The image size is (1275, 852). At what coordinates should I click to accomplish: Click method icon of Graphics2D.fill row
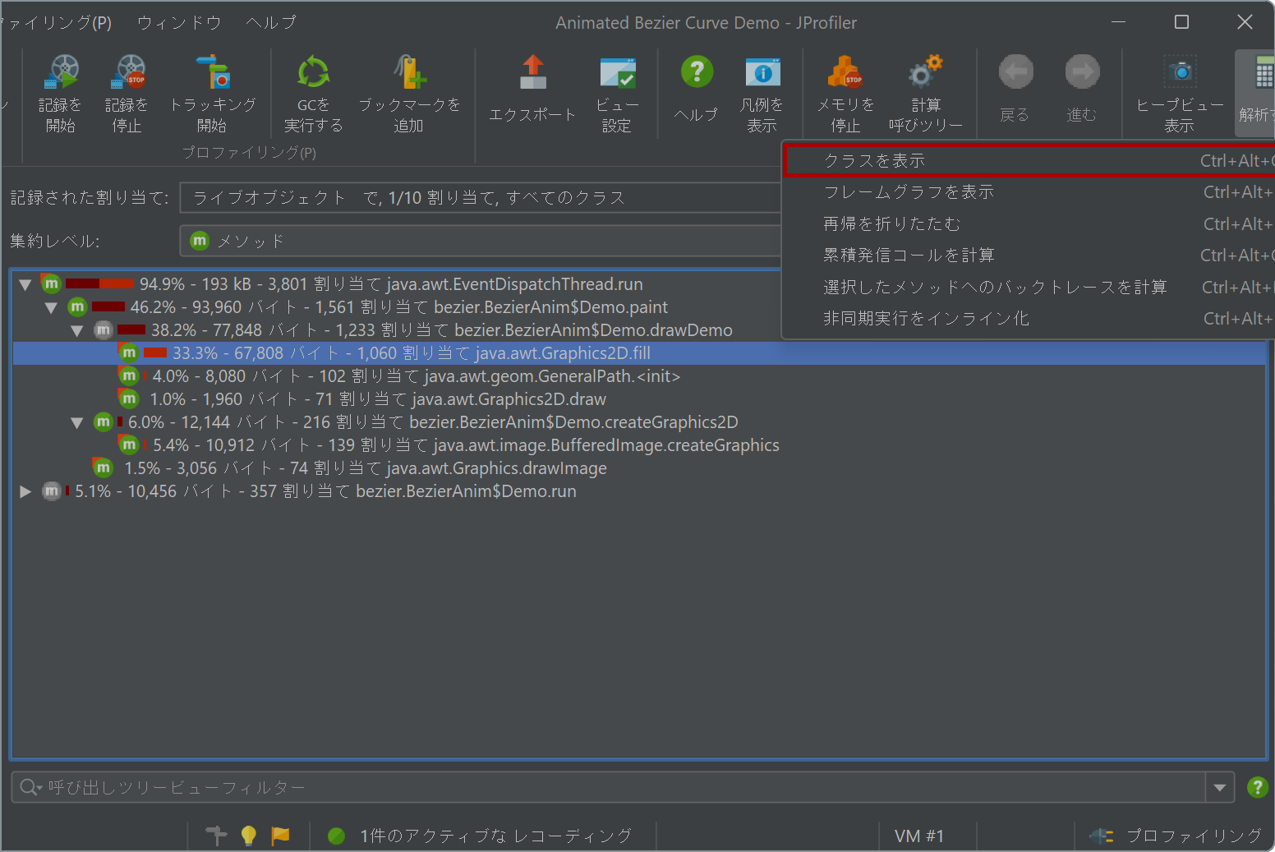(128, 352)
